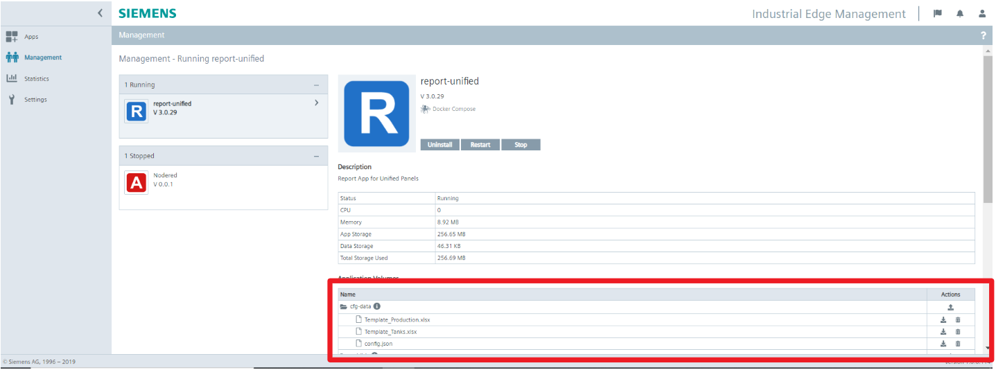Click the vertical scrollbar thumb
The height and width of the screenshot is (370, 996).
988,129
